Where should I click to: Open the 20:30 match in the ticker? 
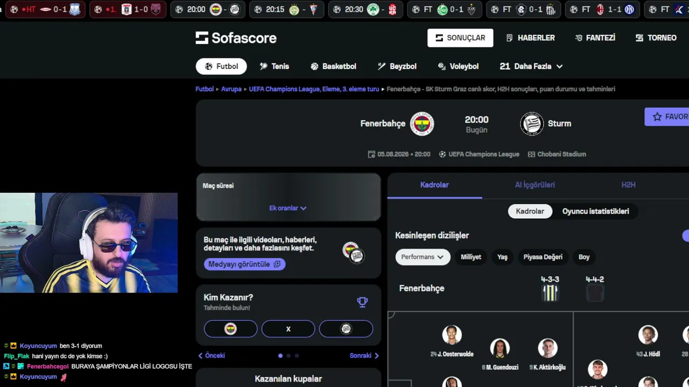click(366, 9)
